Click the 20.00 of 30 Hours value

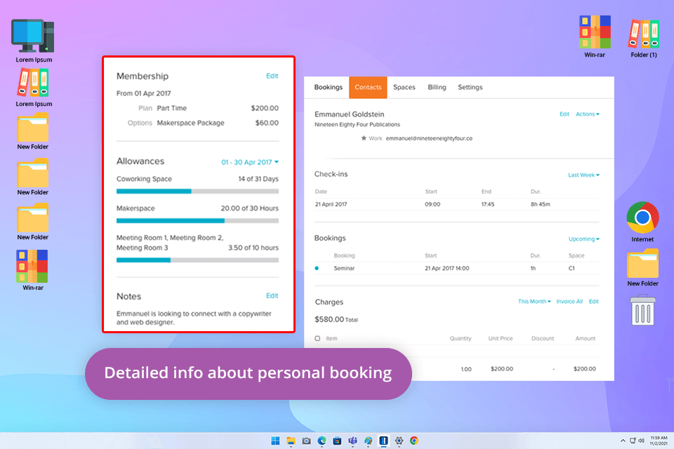(x=250, y=208)
